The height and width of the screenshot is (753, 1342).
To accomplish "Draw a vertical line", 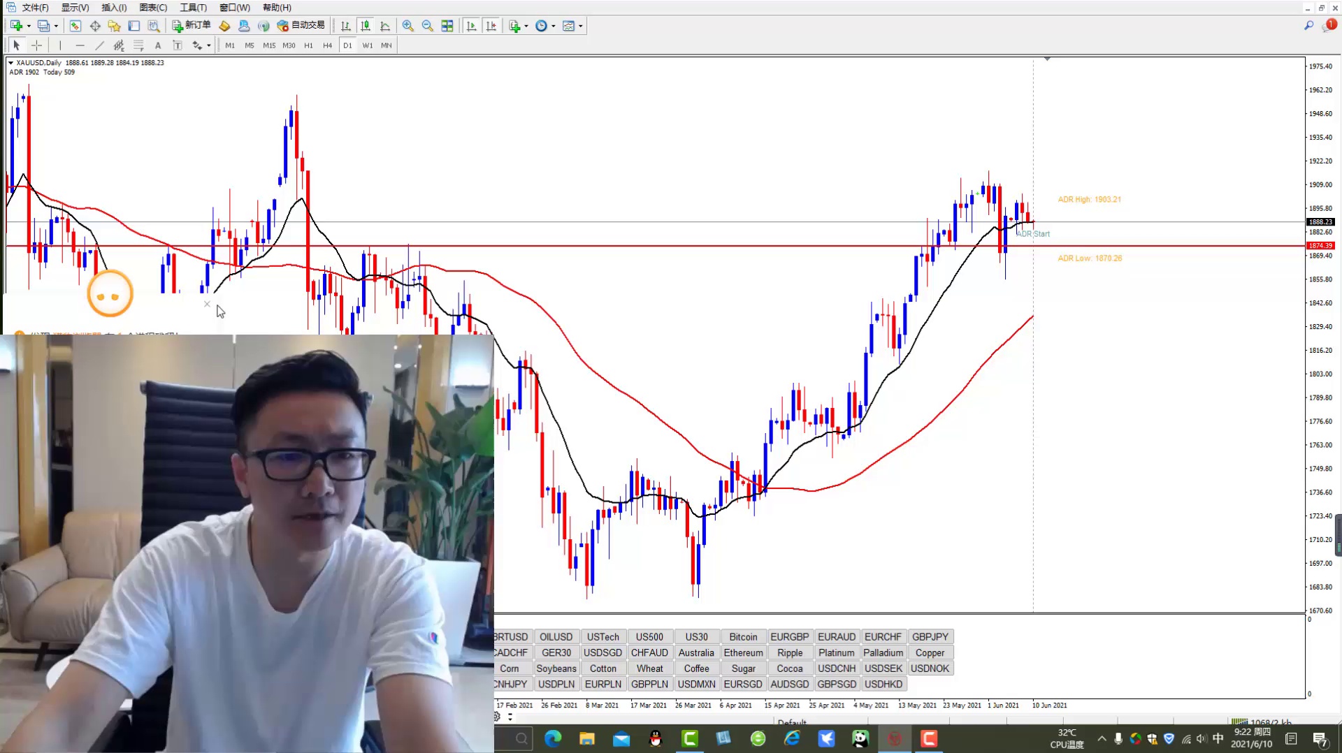I will point(60,45).
